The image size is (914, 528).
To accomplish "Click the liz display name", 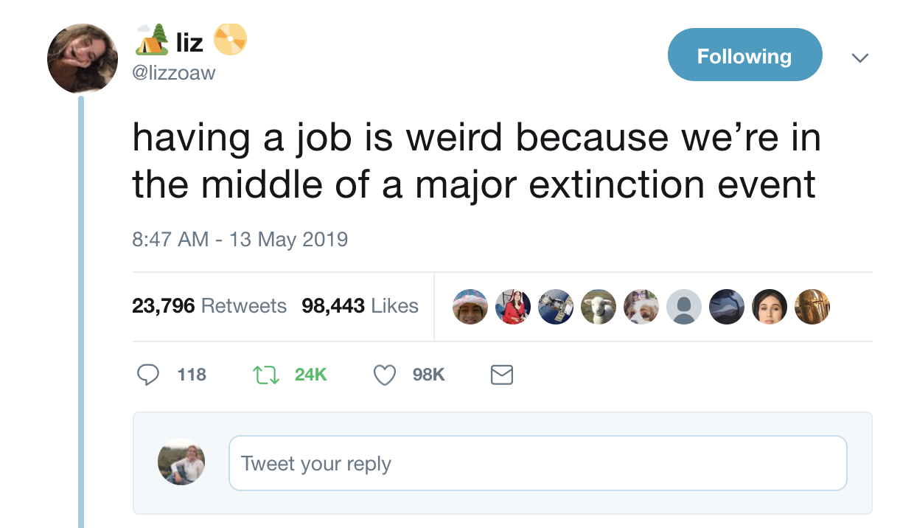I will click(189, 43).
